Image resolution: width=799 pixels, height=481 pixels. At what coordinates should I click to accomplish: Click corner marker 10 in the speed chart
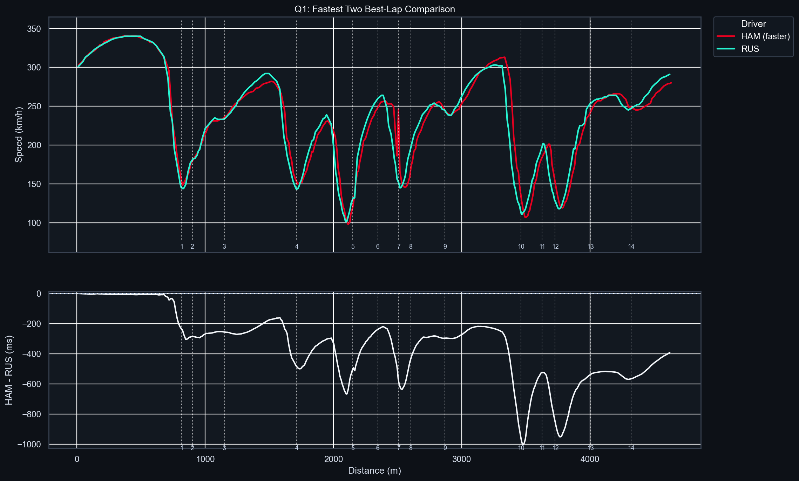pos(521,247)
